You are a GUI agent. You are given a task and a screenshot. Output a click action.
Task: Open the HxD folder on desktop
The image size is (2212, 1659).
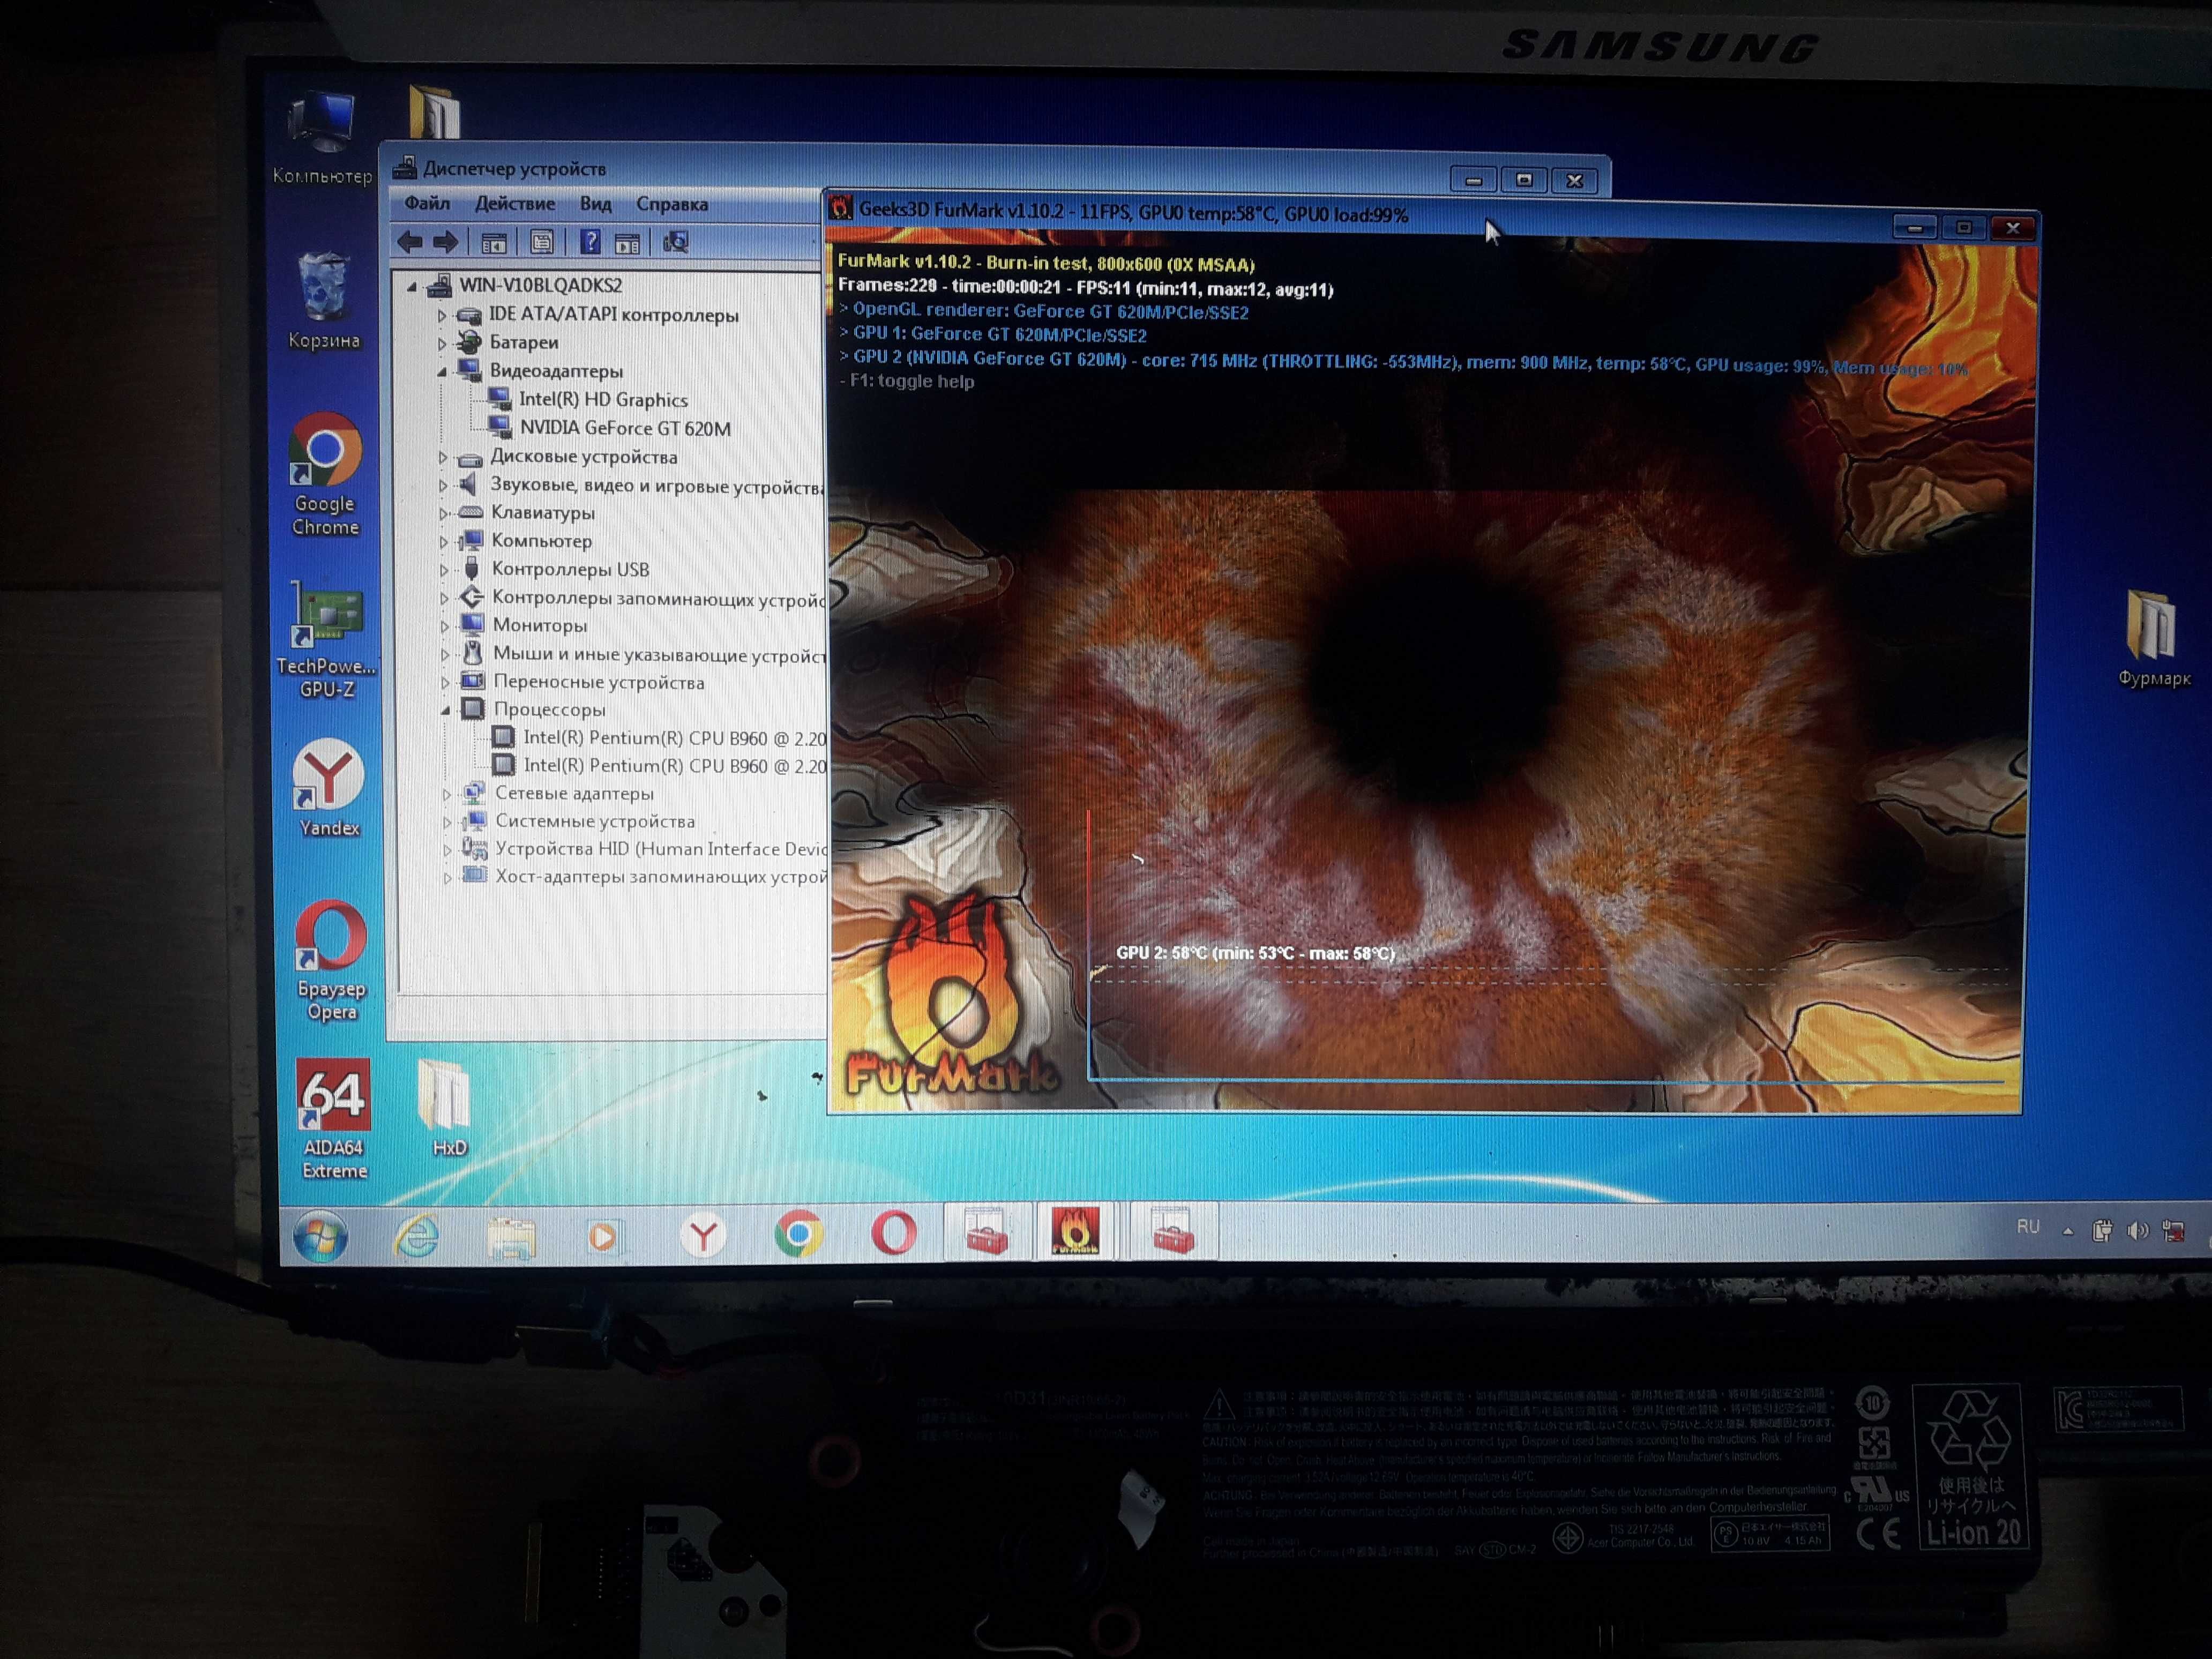click(446, 1108)
